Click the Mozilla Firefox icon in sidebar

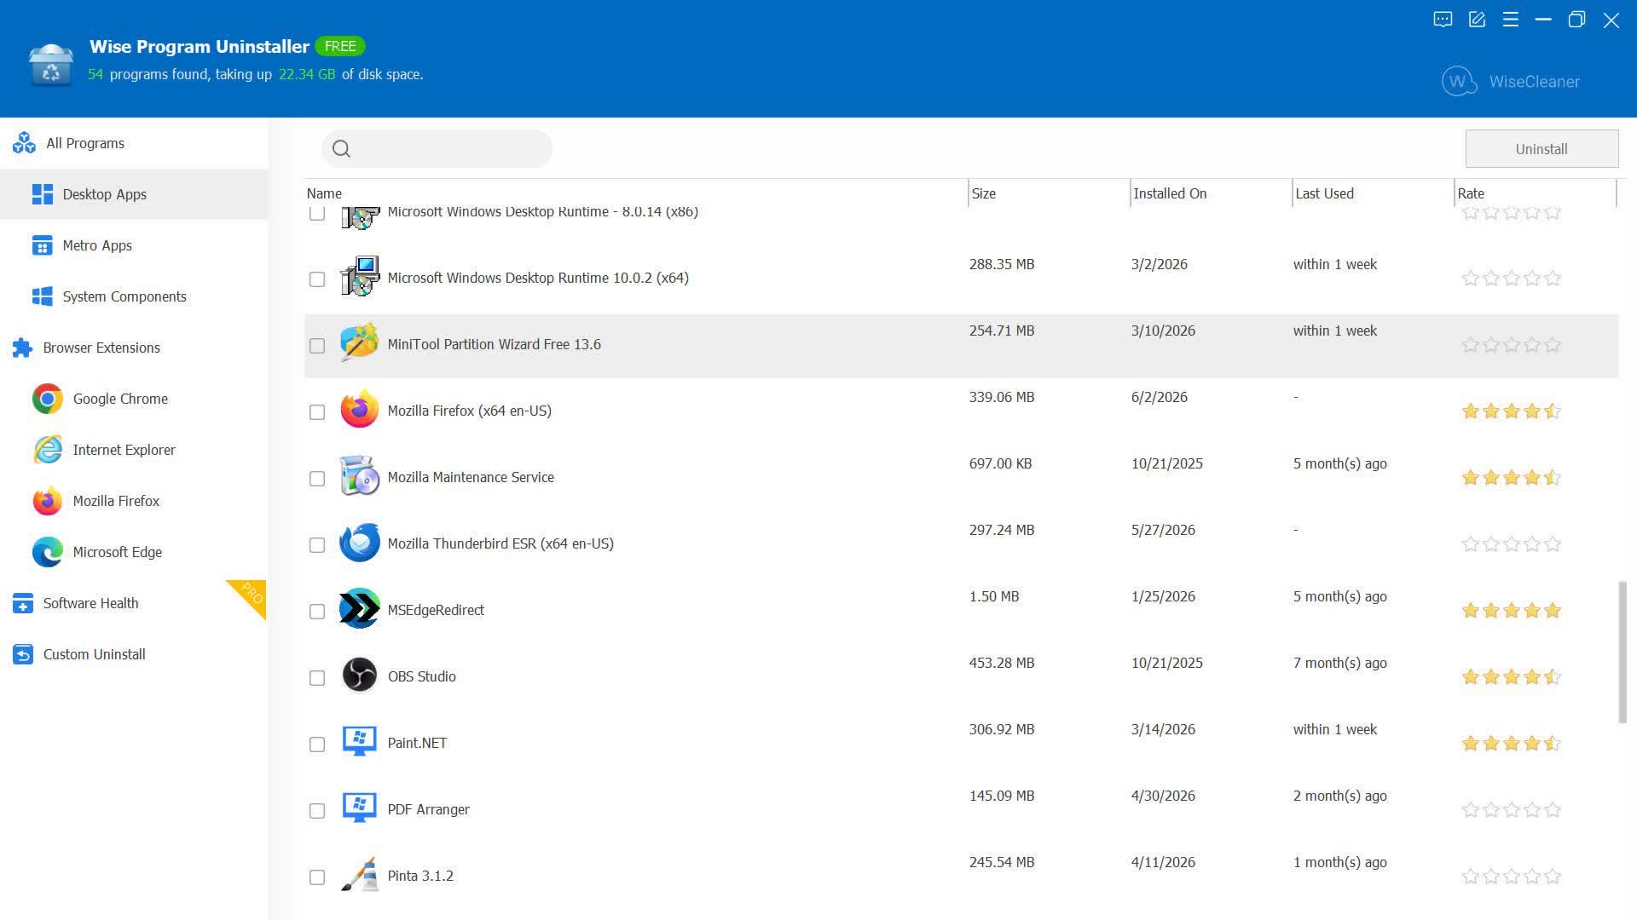click(48, 501)
